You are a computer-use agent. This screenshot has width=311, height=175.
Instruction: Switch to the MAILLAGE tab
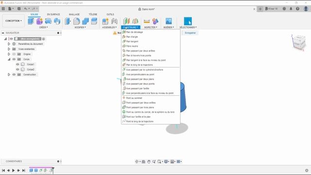(74, 15)
